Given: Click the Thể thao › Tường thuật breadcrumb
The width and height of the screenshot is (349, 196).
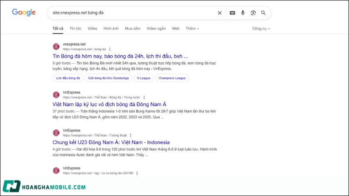Looking at the screenshot, I should [110, 135].
